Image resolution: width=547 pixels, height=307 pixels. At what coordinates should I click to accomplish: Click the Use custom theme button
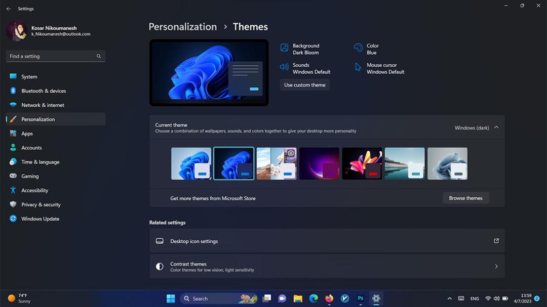[304, 85]
